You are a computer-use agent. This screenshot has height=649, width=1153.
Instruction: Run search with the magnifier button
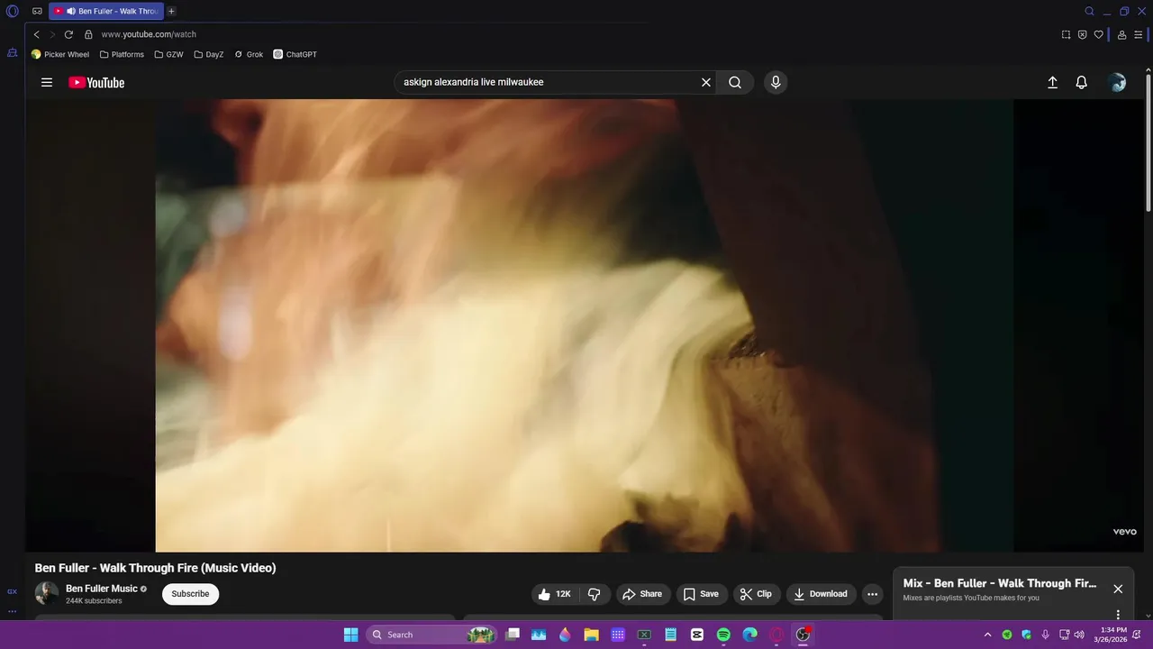click(735, 82)
